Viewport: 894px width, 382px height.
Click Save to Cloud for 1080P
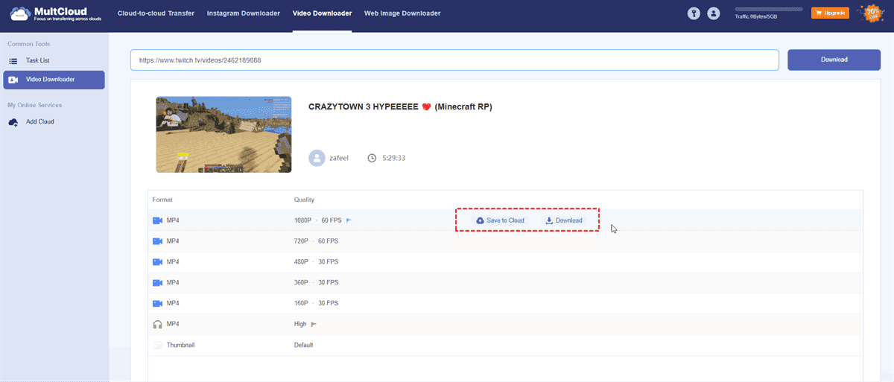501,220
